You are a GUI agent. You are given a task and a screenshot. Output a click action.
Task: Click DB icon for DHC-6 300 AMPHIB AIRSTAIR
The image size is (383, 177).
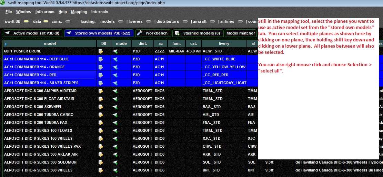[x=100, y=91]
